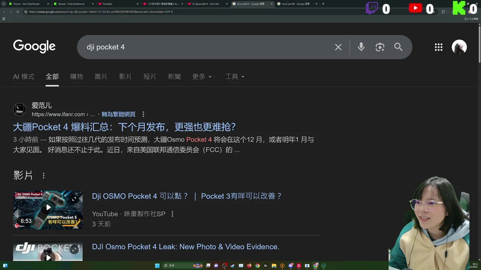Switch to AI 模式 tab
The height and width of the screenshot is (270, 481).
(x=24, y=76)
